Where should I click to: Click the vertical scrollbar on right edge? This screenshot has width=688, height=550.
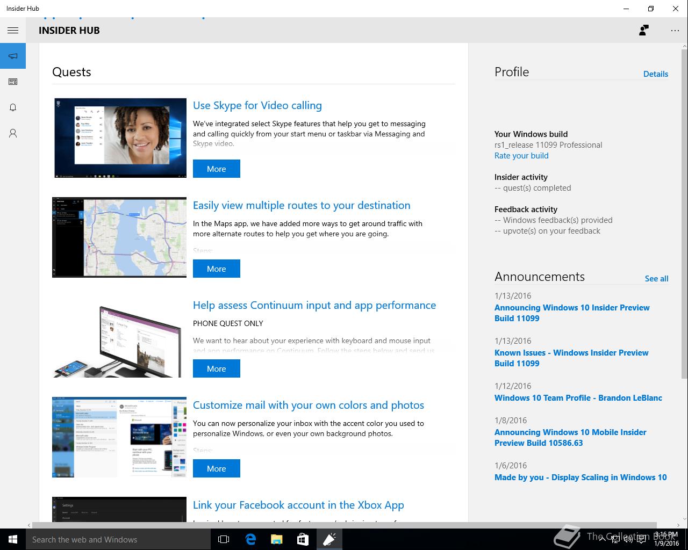point(684,215)
